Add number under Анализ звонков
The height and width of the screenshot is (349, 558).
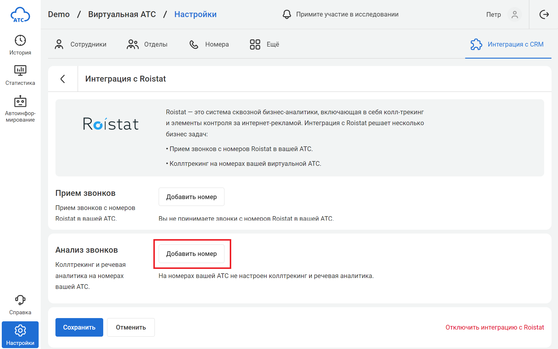(191, 254)
